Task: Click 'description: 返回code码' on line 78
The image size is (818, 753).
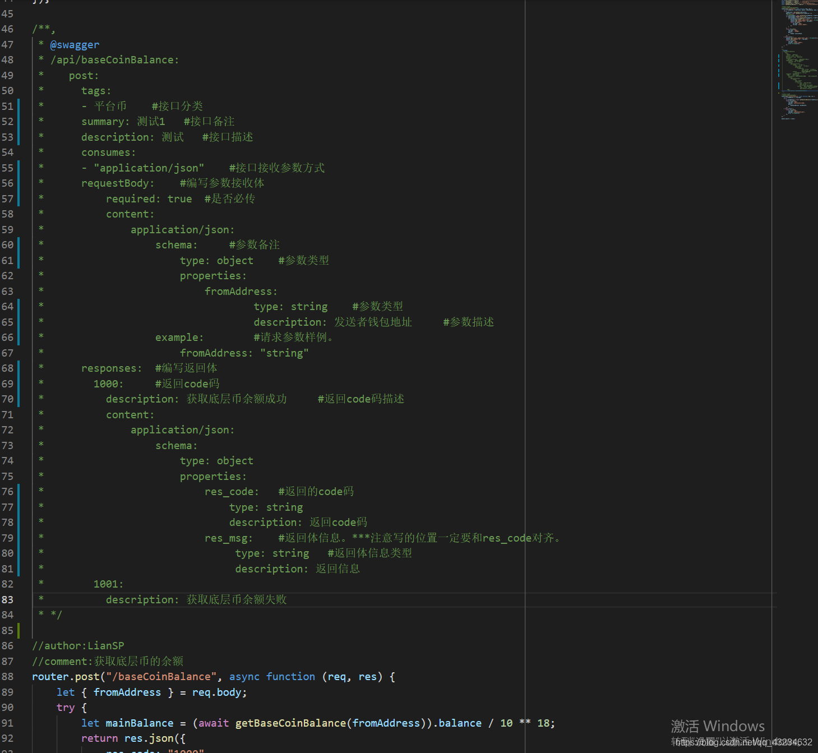Action: (x=298, y=523)
